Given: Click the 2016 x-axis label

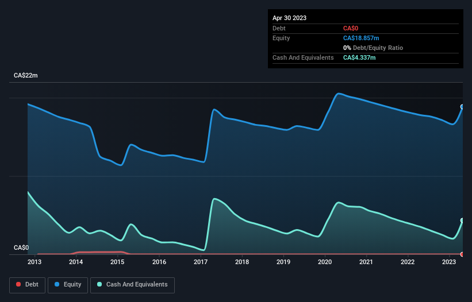Looking at the screenshot, I should coord(159,262).
